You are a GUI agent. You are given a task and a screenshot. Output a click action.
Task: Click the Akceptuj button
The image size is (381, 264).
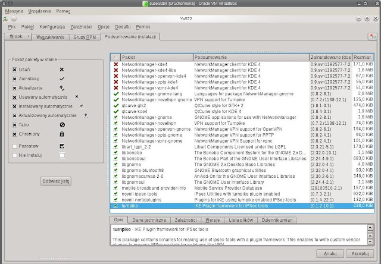click(360, 253)
